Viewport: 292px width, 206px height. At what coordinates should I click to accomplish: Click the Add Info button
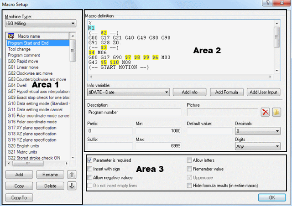pos(189,92)
